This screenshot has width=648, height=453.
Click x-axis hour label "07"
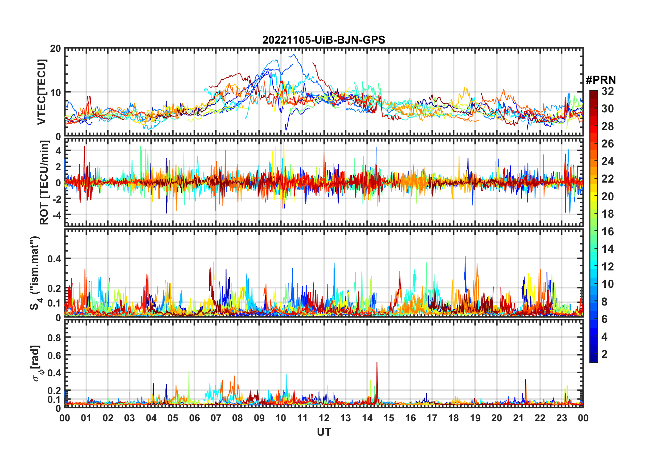coord(216,418)
